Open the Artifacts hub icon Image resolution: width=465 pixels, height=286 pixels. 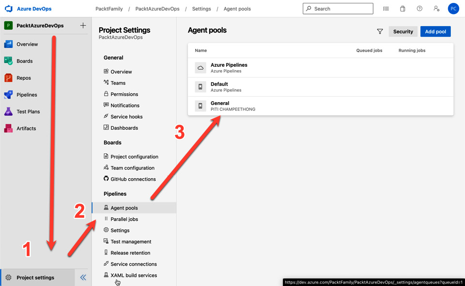point(8,128)
